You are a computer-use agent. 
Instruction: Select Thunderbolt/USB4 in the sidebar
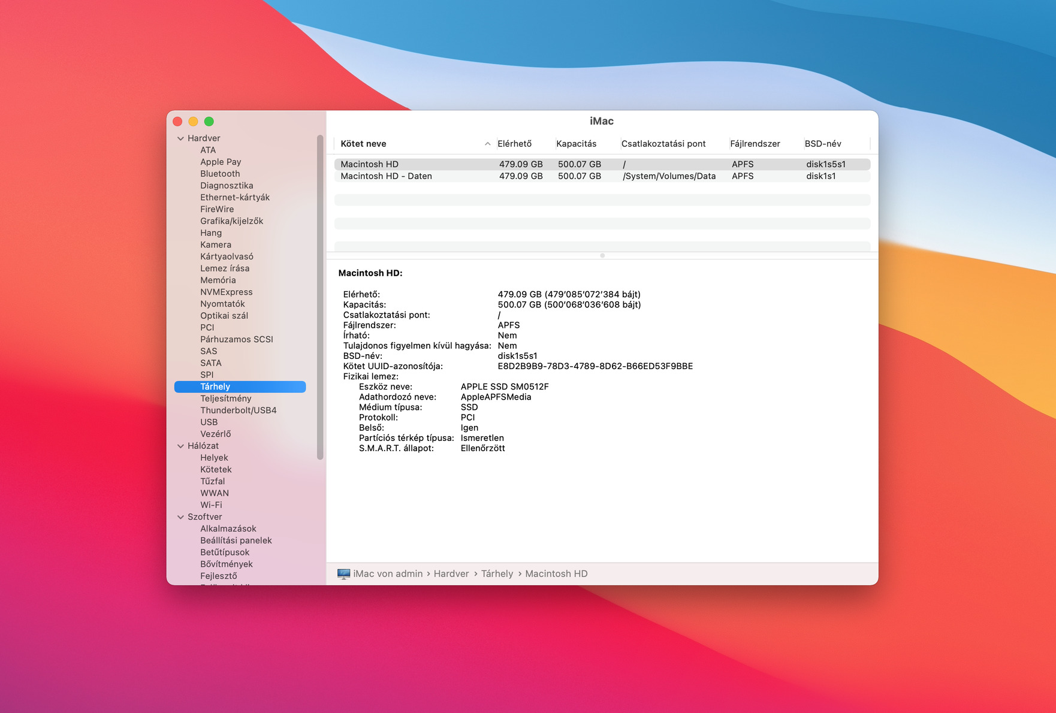coord(239,410)
